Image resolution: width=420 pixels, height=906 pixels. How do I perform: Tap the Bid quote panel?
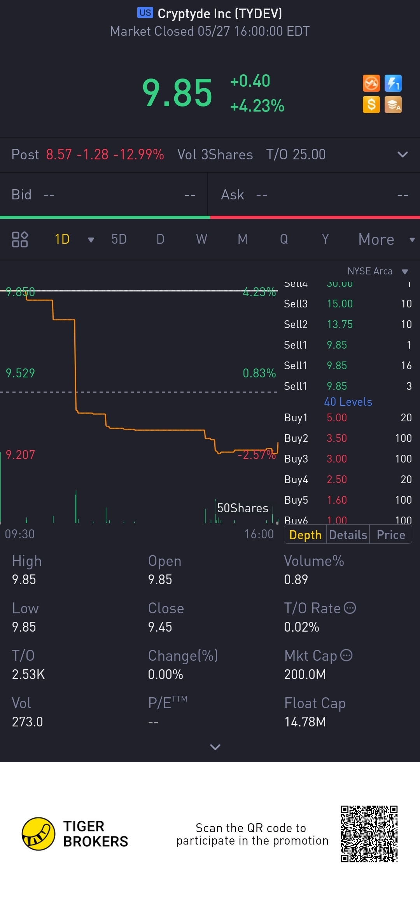pyautogui.click(x=104, y=195)
